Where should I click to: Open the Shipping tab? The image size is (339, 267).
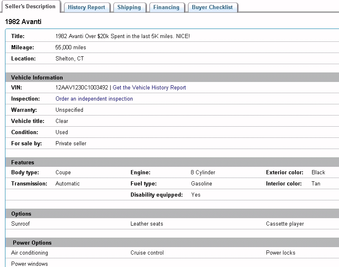click(x=129, y=7)
